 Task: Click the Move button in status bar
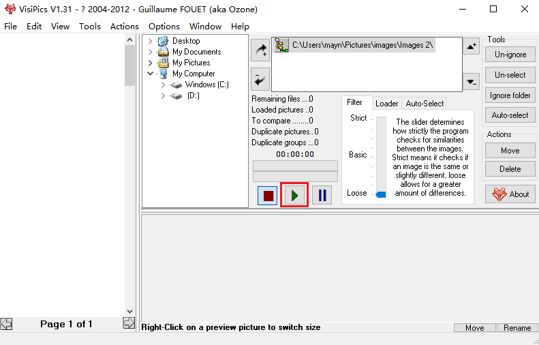[x=475, y=328]
